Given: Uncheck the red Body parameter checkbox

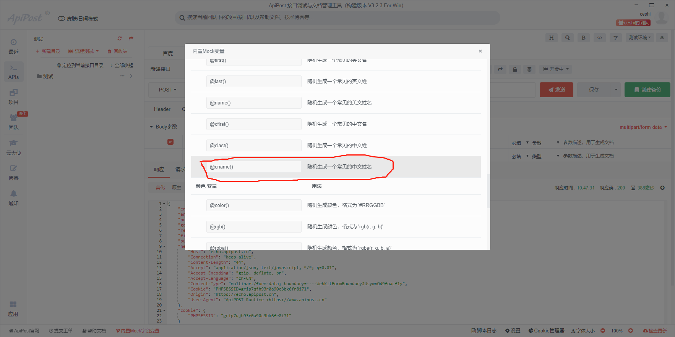Looking at the screenshot, I should 170,142.
